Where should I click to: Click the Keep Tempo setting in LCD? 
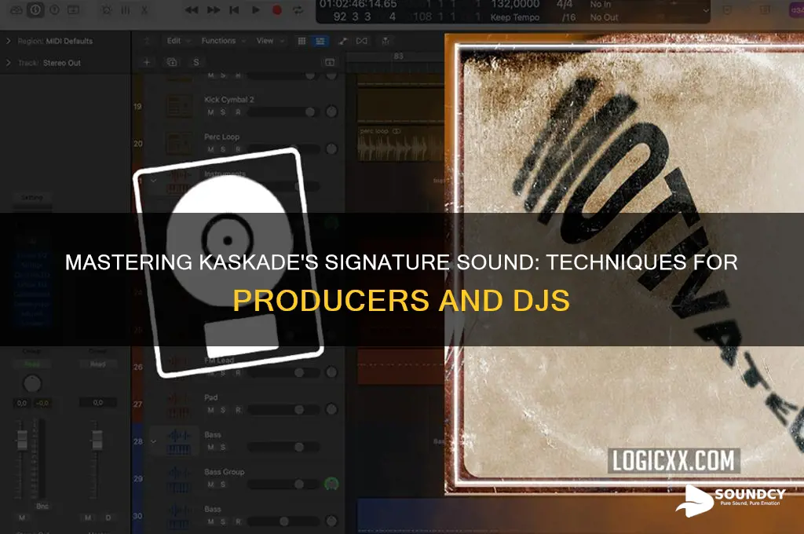coord(515,17)
